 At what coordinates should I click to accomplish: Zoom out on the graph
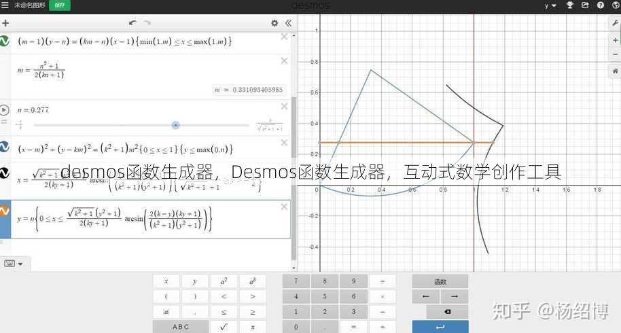[x=615, y=54]
